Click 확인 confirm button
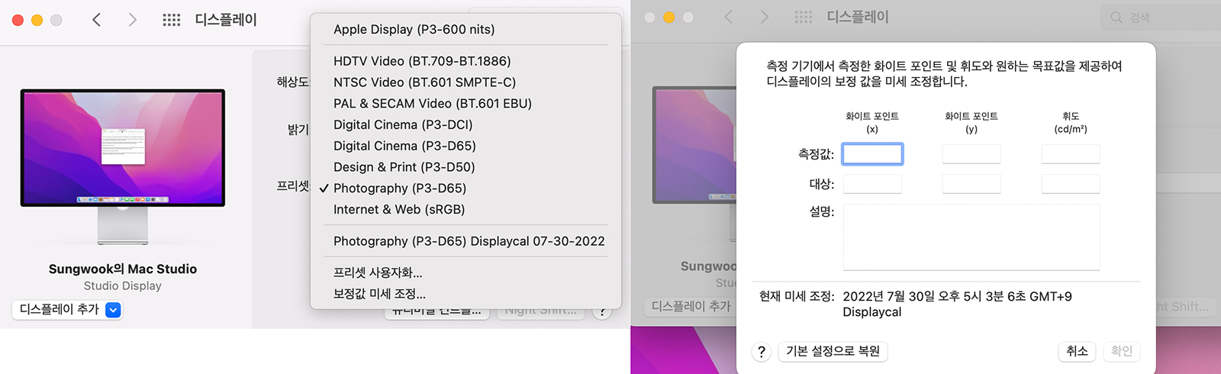The width and height of the screenshot is (1221, 374). 1122,351
